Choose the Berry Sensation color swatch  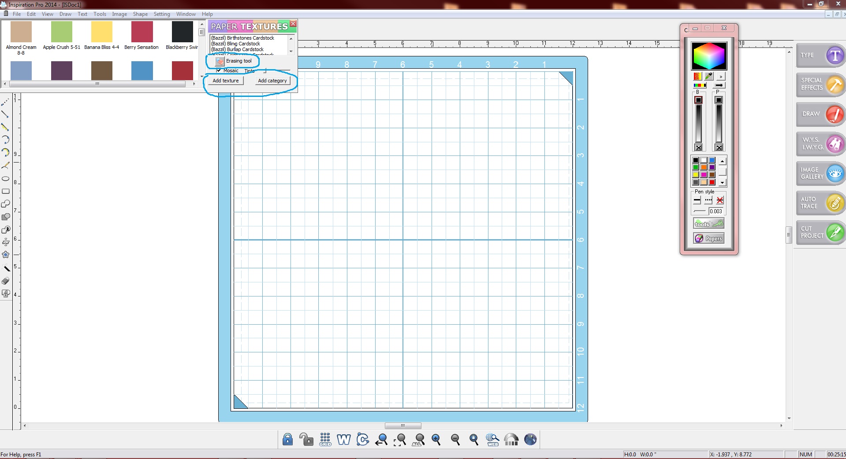[142, 32]
